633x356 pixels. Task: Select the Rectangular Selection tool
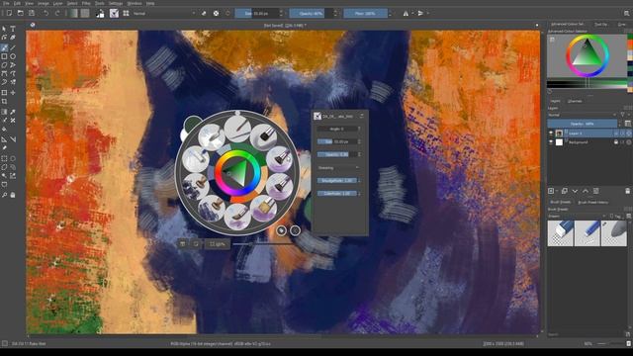(4, 158)
